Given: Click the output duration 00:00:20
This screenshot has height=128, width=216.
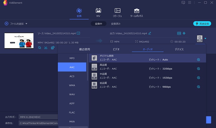Looking at the screenshot, I should coord(180,42).
